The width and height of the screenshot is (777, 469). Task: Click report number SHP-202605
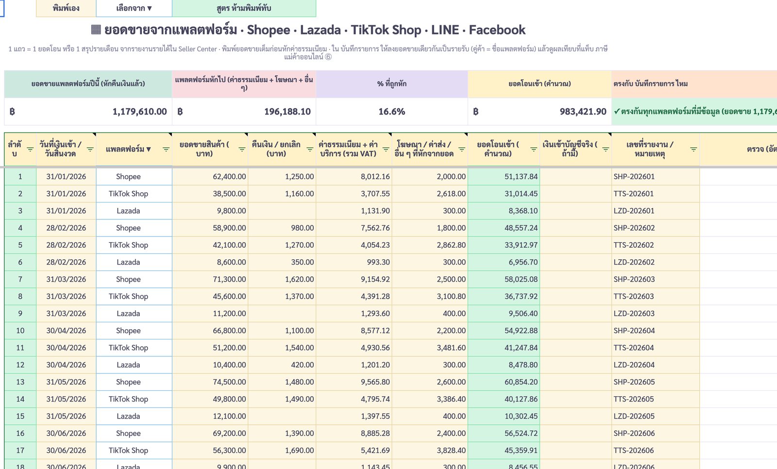tap(656, 382)
